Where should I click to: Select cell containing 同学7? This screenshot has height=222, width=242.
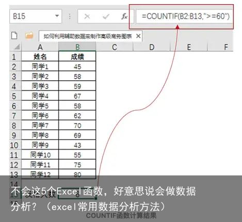tap(40, 125)
